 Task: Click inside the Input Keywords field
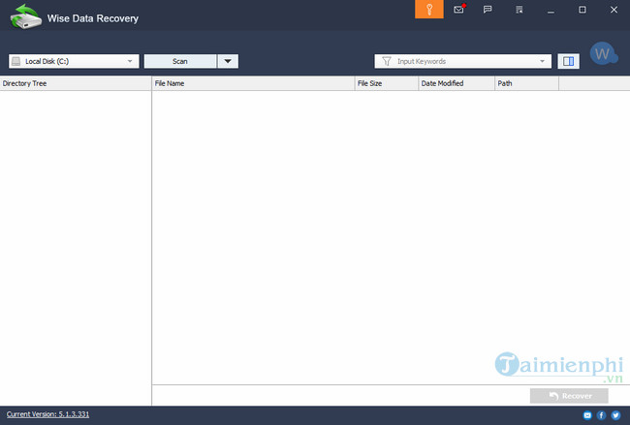coord(463,61)
